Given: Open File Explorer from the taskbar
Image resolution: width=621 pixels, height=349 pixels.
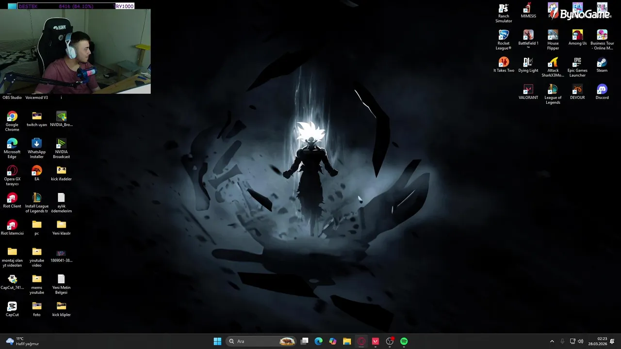Looking at the screenshot, I should [x=347, y=341].
